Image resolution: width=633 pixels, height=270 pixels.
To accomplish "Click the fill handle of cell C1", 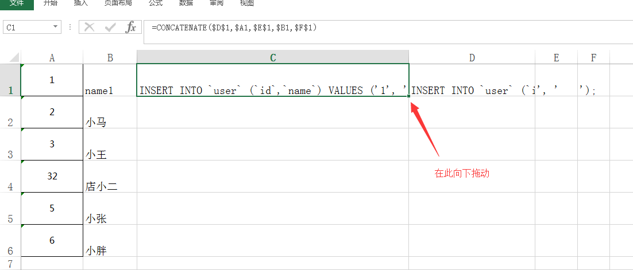I will click(409, 96).
